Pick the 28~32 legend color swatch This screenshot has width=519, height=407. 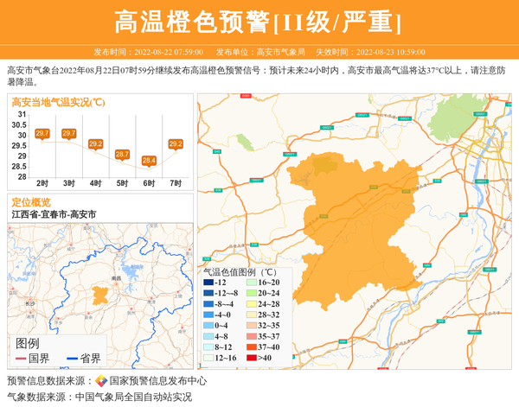pos(252,315)
